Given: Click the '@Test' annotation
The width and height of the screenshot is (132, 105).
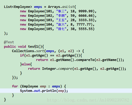Looking at the screenshot, I should click(x=9, y=42).
